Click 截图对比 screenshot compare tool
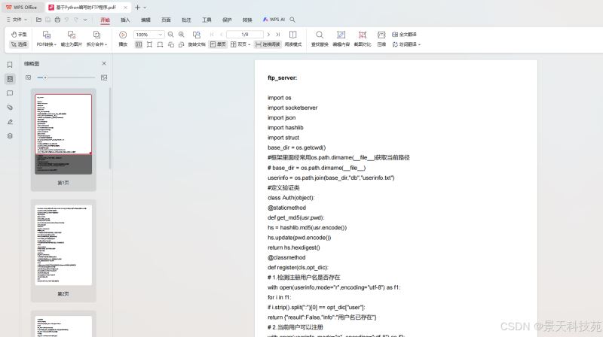 363,39
